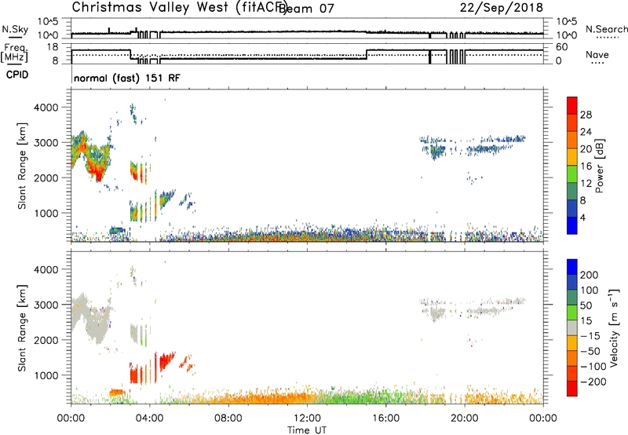The image size is (628, 435).
Task: Click the 10^5 tick right of noise panel
Action: [567, 21]
